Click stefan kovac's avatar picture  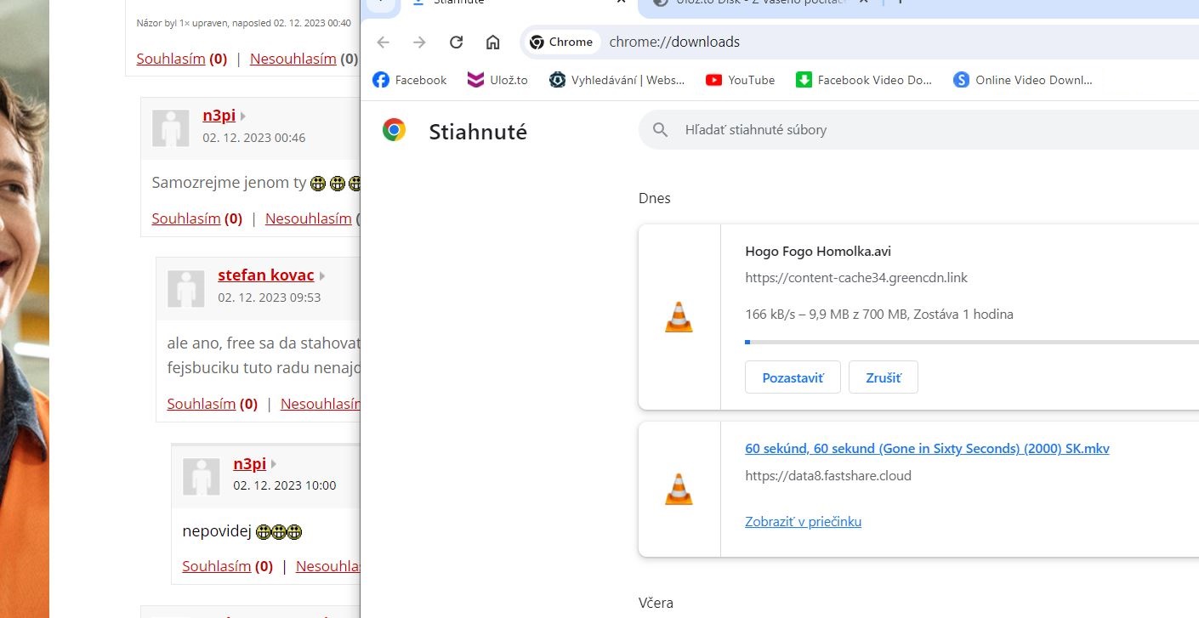pyautogui.click(x=185, y=289)
